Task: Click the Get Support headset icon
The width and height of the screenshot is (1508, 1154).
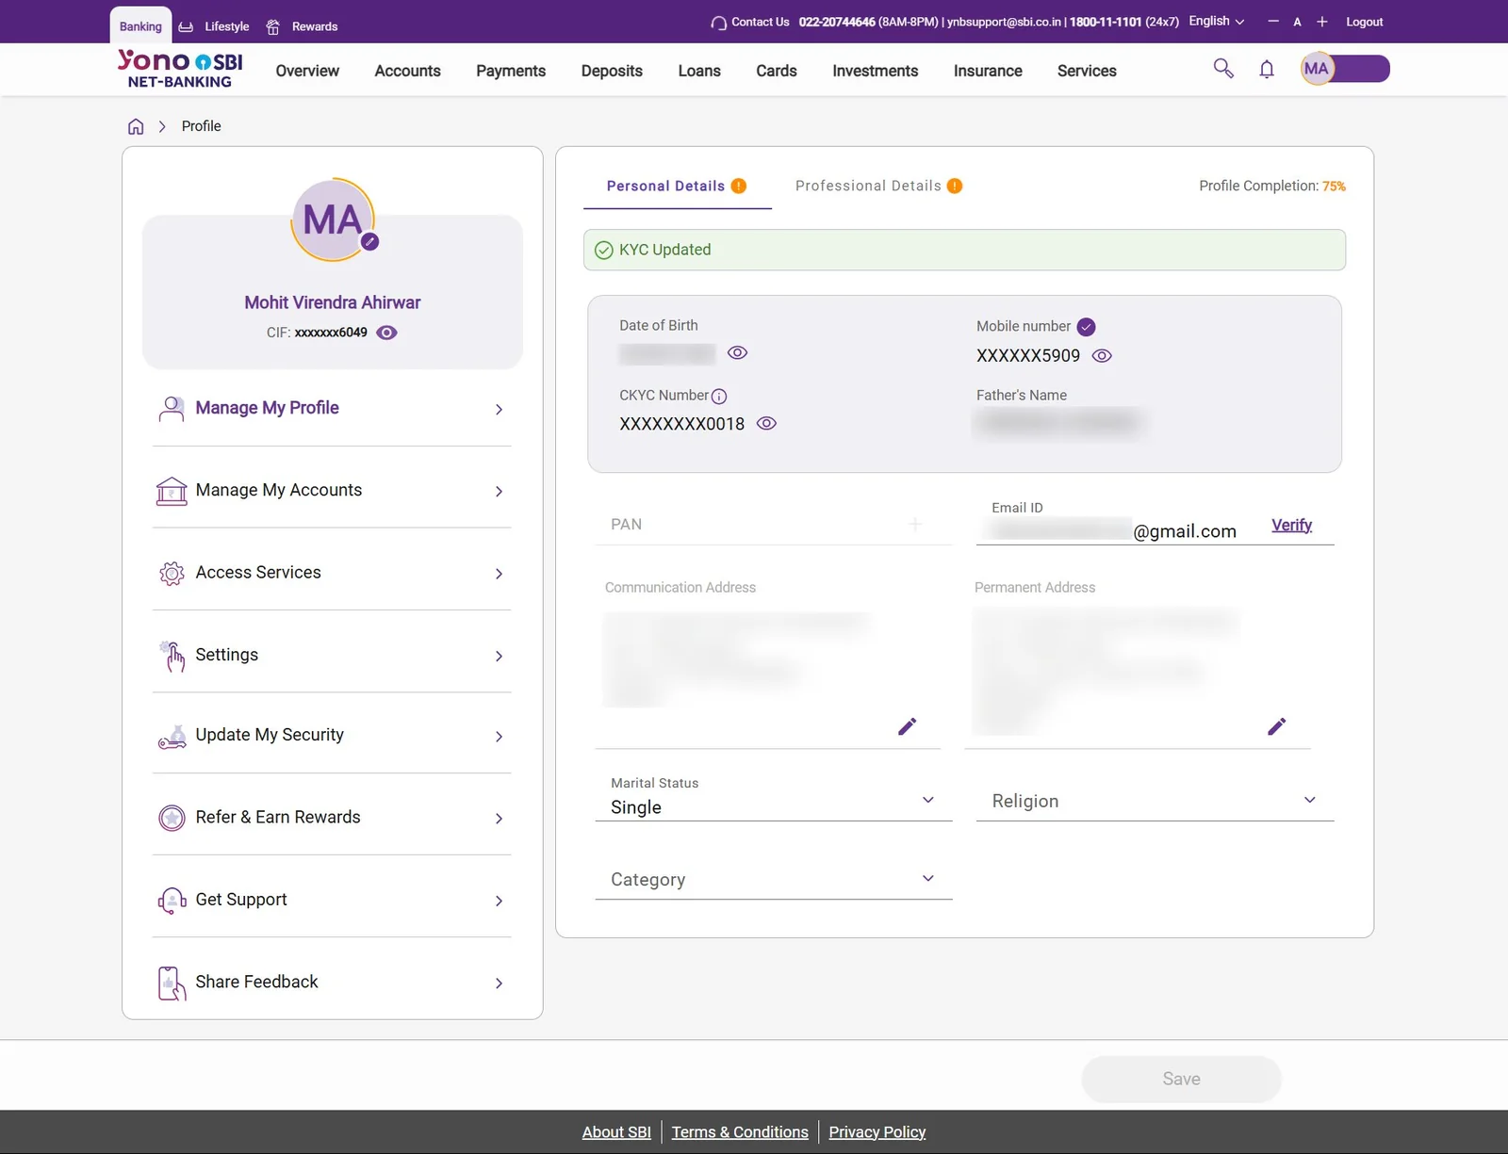Action: pos(172,901)
